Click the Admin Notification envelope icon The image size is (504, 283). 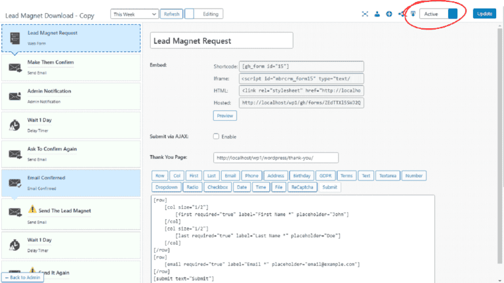[15, 96]
